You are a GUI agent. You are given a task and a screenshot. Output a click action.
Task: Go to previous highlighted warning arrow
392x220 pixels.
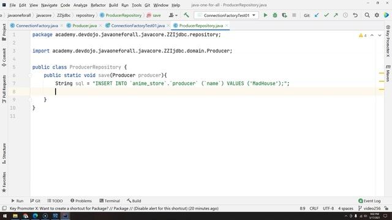[x=372, y=35]
